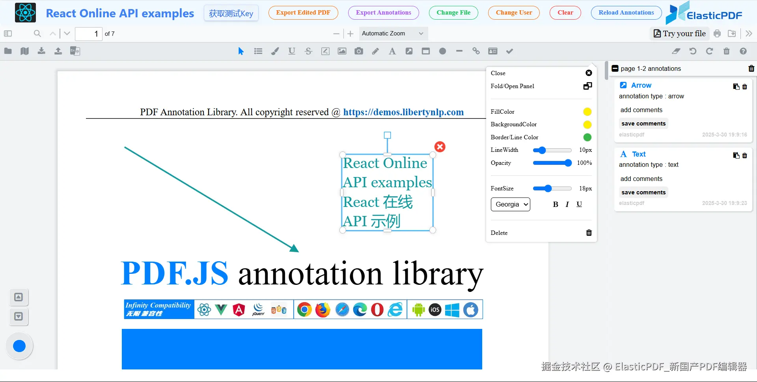Zoom out with the minus icon
This screenshot has width=757, height=382.
point(336,34)
